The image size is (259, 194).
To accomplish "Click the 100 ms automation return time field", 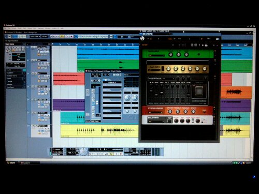I will pos(45,37).
